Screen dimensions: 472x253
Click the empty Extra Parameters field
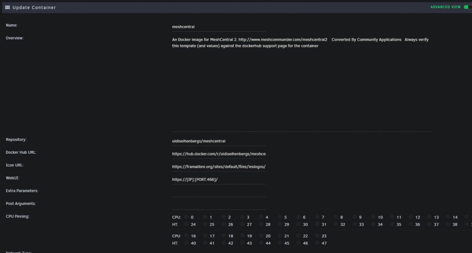219,192
